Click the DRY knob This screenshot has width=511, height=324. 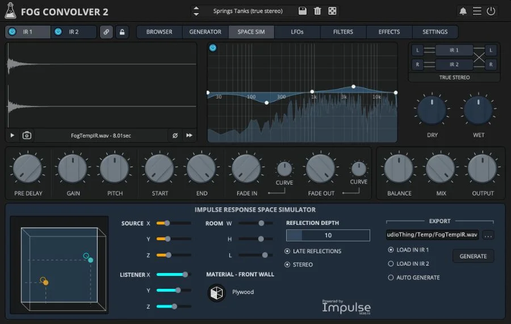tap(432, 110)
